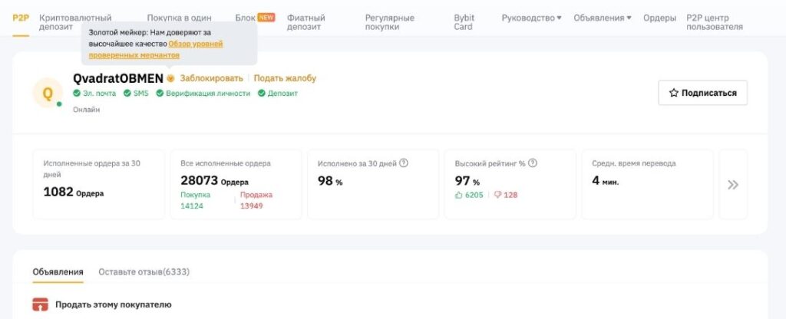Click the thumbs-up icon with 6205

[458, 195]
